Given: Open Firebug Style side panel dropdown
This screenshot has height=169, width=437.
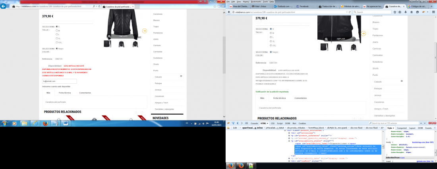Looking at the screenshot, I should tap(393, 128).
